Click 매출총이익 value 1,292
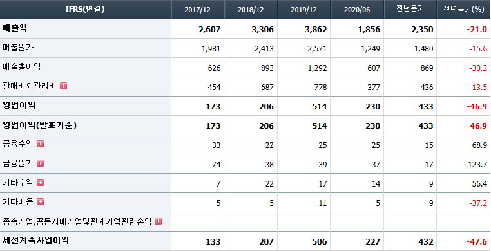Image resolution: width=491 pixels, height=251 pixels. (x=318, y=68)
